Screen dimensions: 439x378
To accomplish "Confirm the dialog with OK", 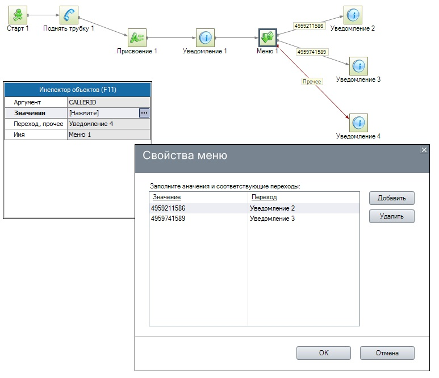I will point(323,353).
